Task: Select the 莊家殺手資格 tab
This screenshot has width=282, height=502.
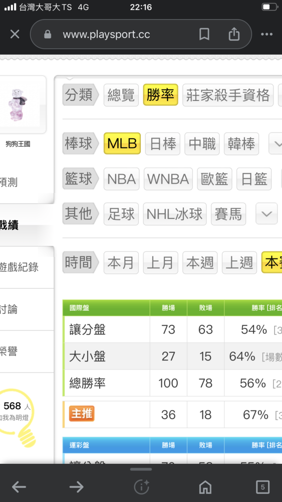Action: (228, 95)
